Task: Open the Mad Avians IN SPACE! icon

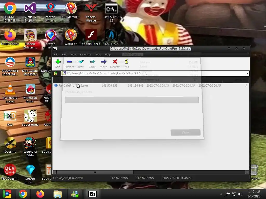Action: 30,66
